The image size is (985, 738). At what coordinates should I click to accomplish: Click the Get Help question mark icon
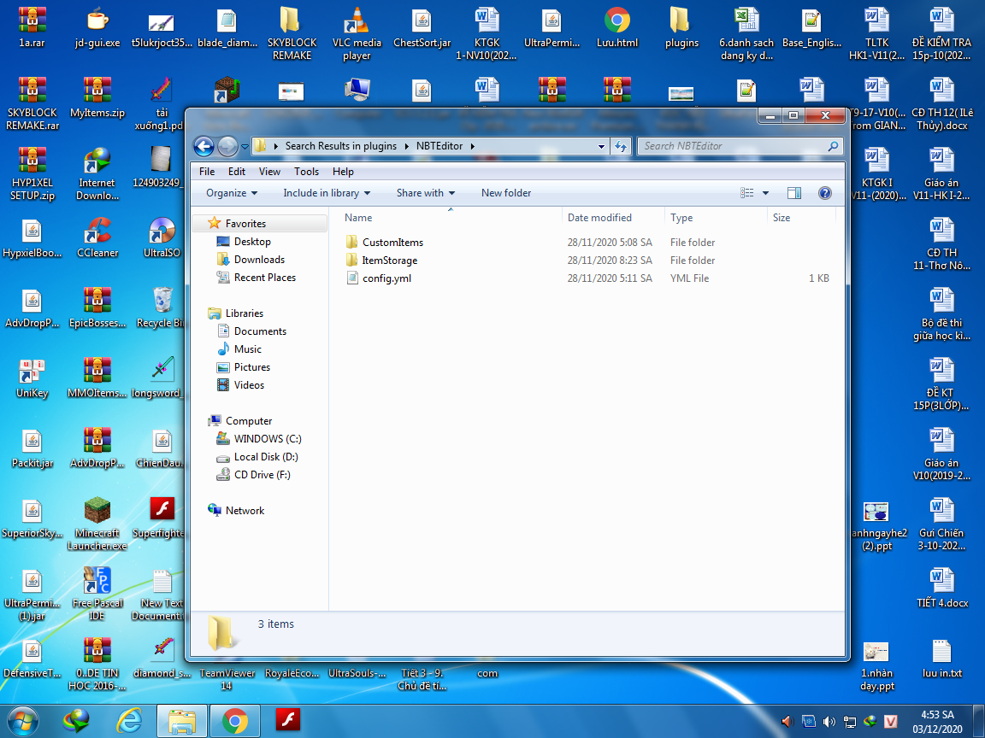click(x=824, y=193)
